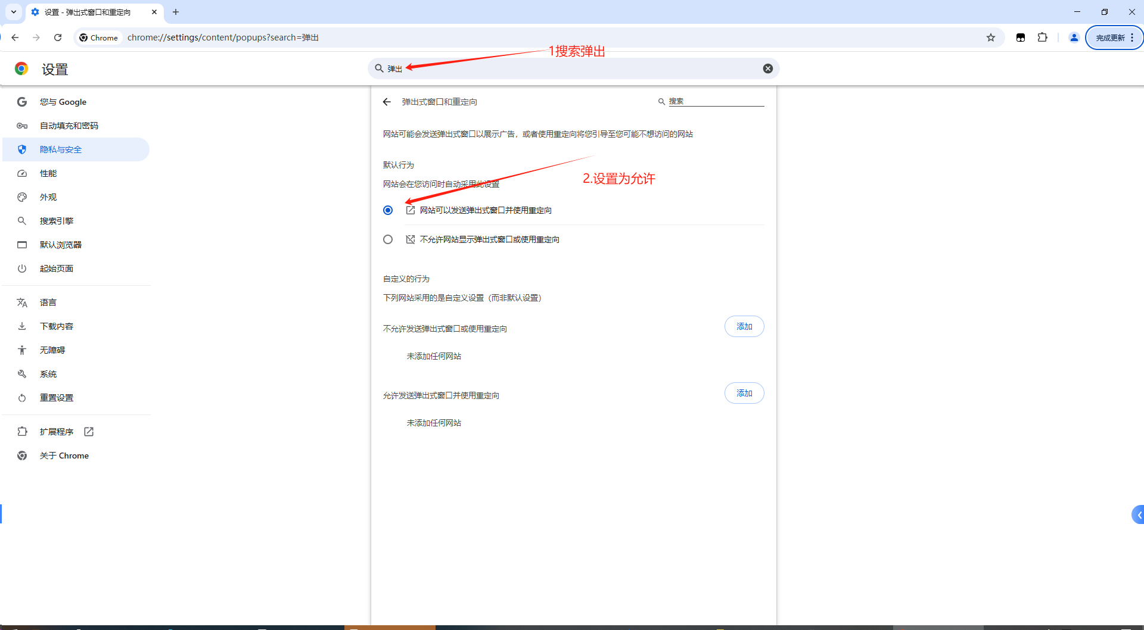The height and width of the screenshot is (630, 1144).
Task: Open the tab search dropdown arrow
Action: (13, 12)
